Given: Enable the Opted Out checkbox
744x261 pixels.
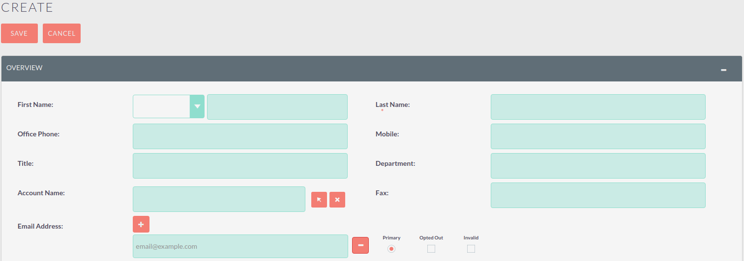Looking at the screenshot, I should point(431,249).
